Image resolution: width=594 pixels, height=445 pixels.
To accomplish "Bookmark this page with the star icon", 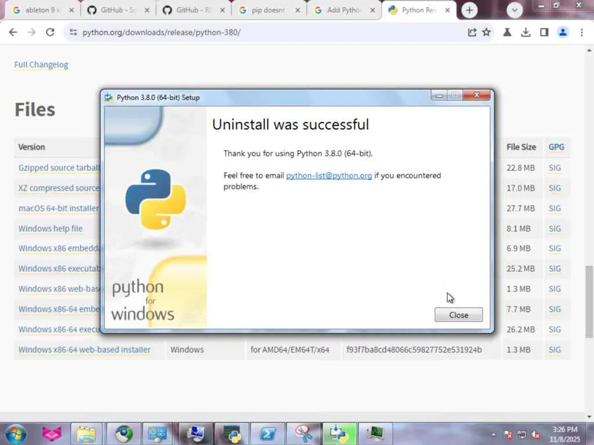I will (x=487, y=32).
